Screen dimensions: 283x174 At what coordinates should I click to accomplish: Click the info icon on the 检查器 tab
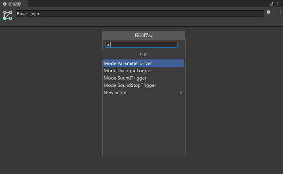click(x=5, y=4)
